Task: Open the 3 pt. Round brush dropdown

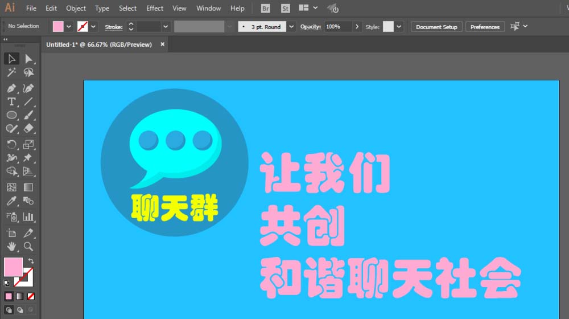Action: (291, 27)
